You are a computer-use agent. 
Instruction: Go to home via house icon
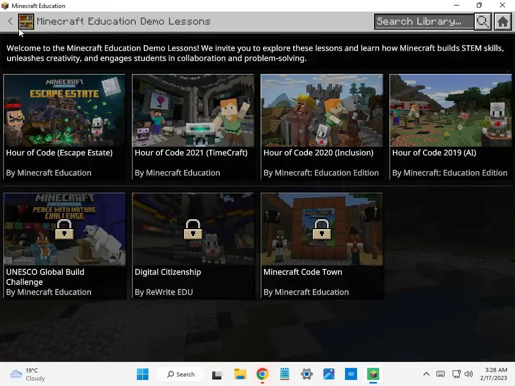(x=502, y=22)
